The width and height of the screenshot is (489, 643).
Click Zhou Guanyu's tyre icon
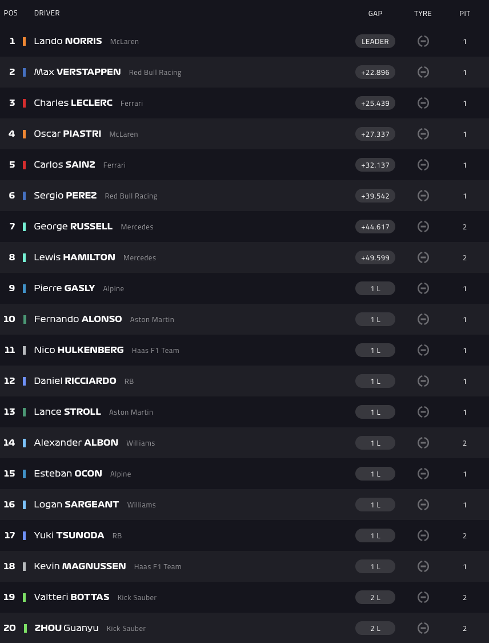point(423,628)
